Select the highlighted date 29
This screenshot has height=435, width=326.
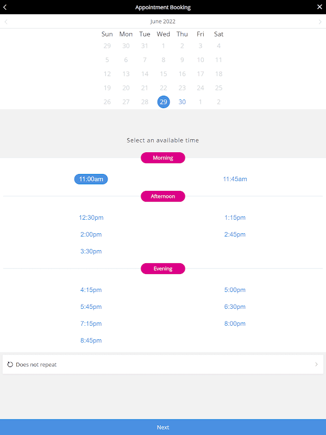pyautogui.click(x=164, y=102)
